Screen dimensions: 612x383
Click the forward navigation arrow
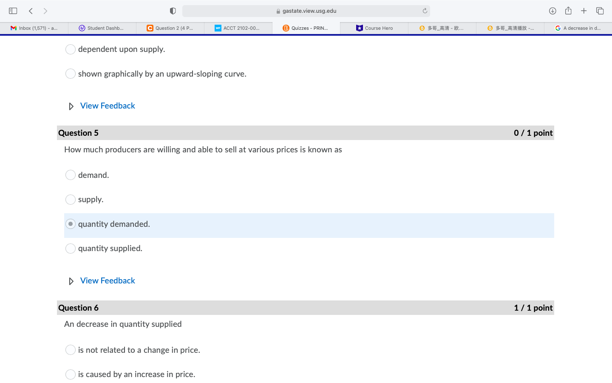click(x=45, y=11)
